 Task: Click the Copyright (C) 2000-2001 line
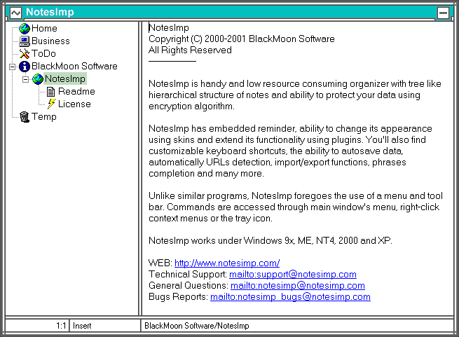[242, 39]
